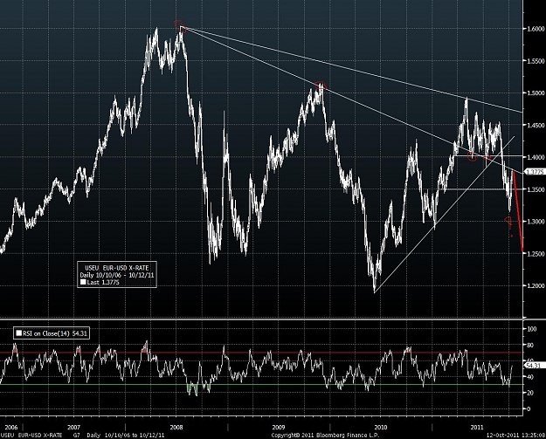
Task: Click the 1.2500 label on the price axis
Action: (534, 254)
